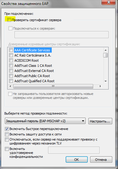This screenshot has height=169, width=118.
Task: Check AddTrust Class 1 CA Root checkbox
Action: tap(11, 65)
